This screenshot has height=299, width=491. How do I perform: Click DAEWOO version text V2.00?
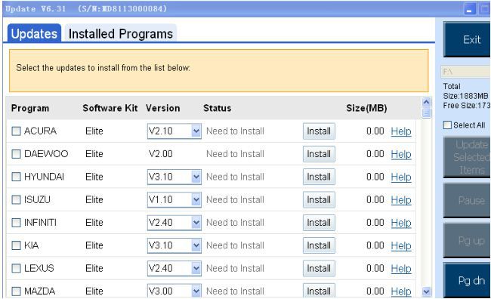[x=161, y=154]
